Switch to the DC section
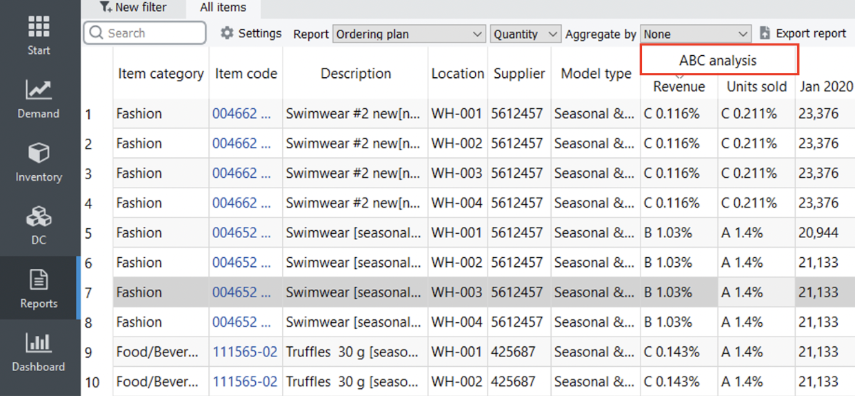 (x=39, y=225)
